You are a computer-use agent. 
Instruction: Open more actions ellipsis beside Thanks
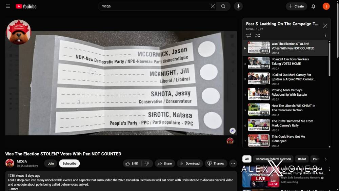pyautogui.click(x=233, y=164)
